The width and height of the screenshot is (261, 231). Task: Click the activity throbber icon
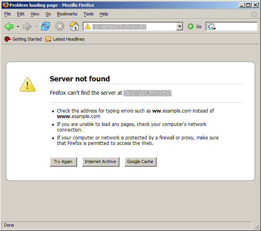[x=254, y=14]
